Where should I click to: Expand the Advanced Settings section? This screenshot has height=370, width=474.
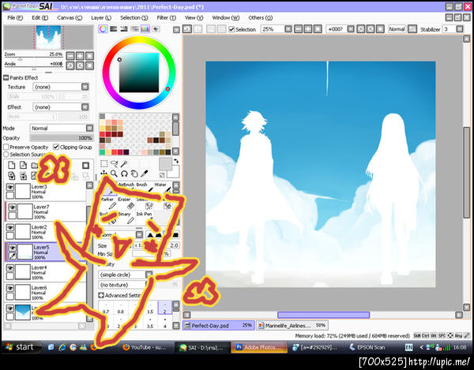(101, 295)
